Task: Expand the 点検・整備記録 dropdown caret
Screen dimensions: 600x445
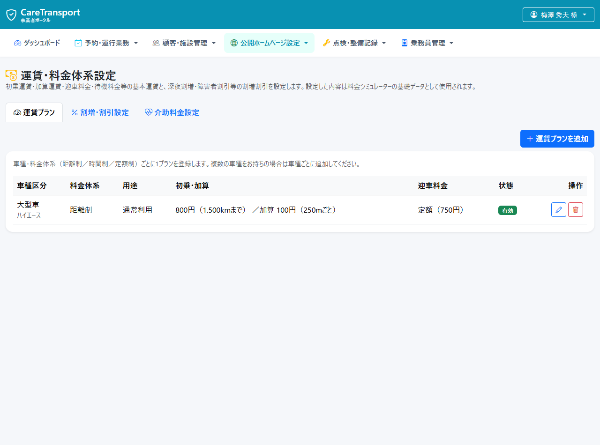Action: point(384,43)
